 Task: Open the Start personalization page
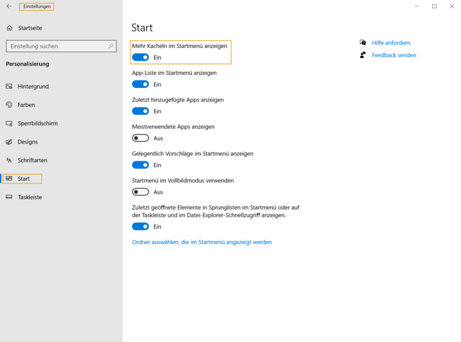coord(24,178)
